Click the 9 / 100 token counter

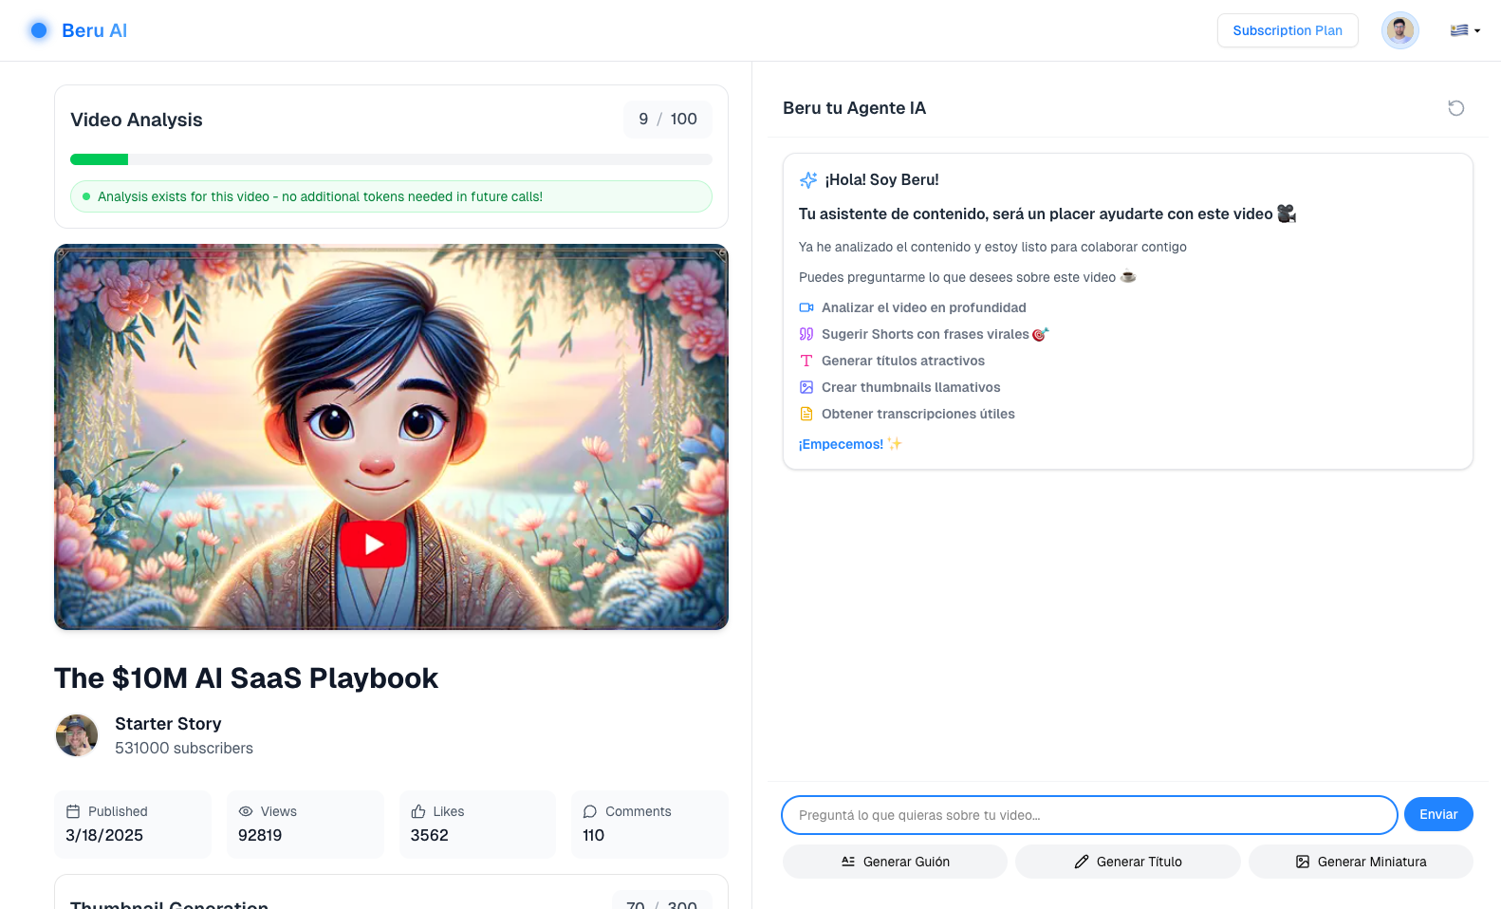point(668,119)
